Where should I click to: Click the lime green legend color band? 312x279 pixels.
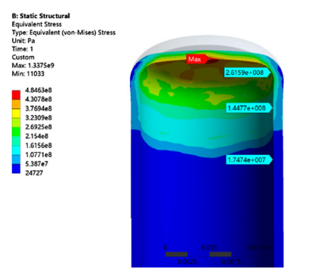[16, 122]
